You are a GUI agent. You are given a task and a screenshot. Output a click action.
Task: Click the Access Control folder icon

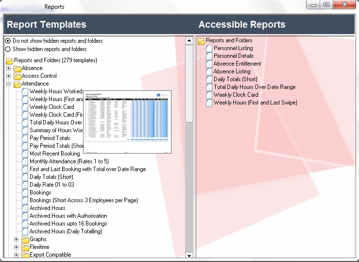click(17, 76)
